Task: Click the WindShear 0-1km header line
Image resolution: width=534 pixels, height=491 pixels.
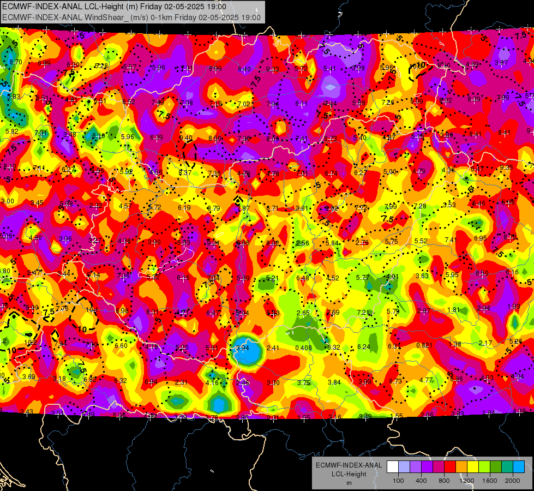Action: click(x=131, y=17)
